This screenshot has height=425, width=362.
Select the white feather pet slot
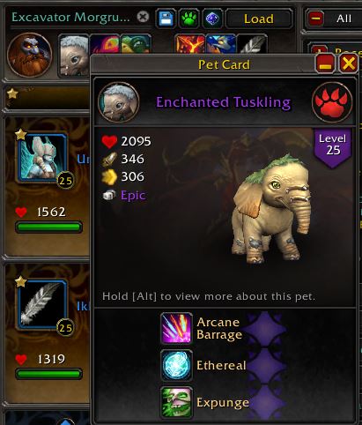[x=42, y=304]
